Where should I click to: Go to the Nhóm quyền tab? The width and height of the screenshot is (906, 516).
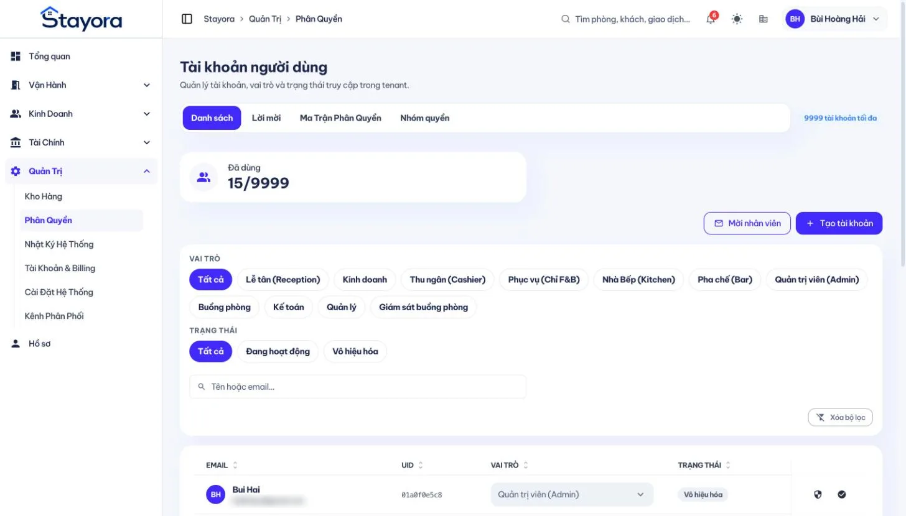pos(425,118)
